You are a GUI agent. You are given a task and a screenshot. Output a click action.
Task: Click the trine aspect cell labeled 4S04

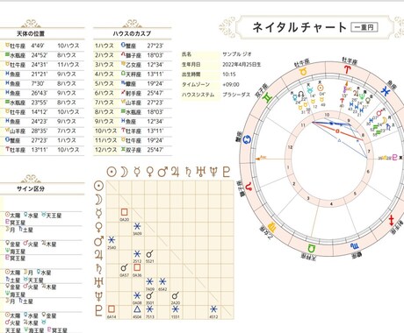[137, 311]
